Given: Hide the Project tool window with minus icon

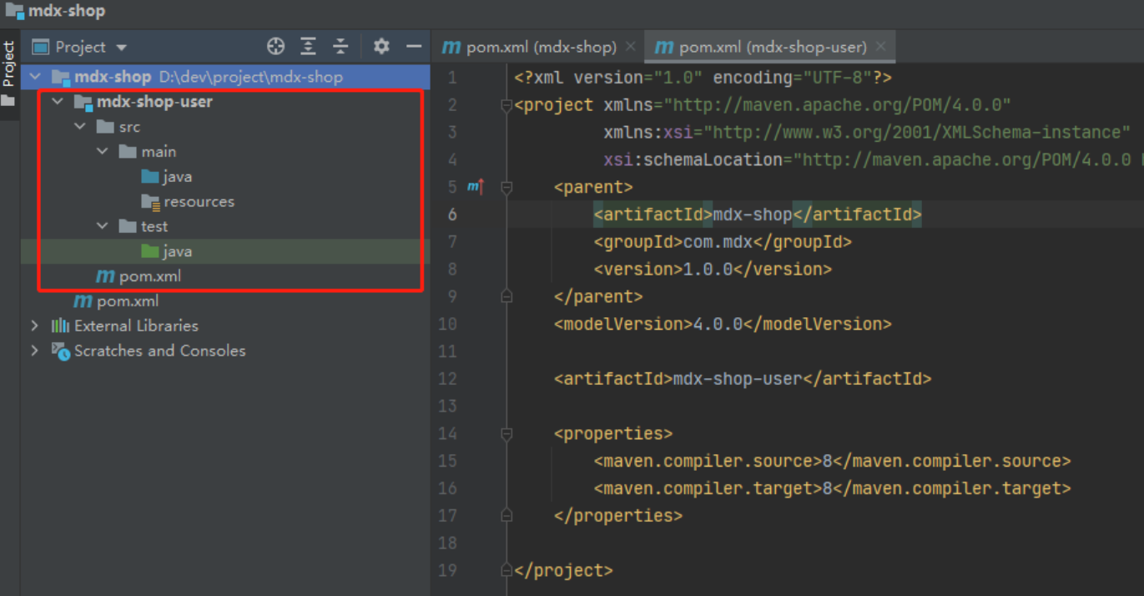Looking at the screenshot, I should point(413,47).
